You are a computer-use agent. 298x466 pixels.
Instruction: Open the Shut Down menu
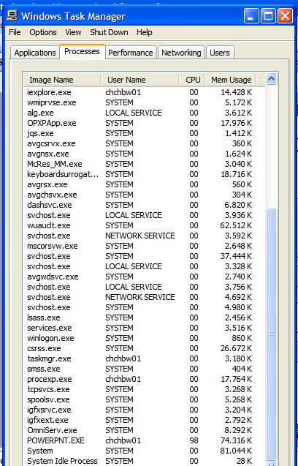coord(109,32)
